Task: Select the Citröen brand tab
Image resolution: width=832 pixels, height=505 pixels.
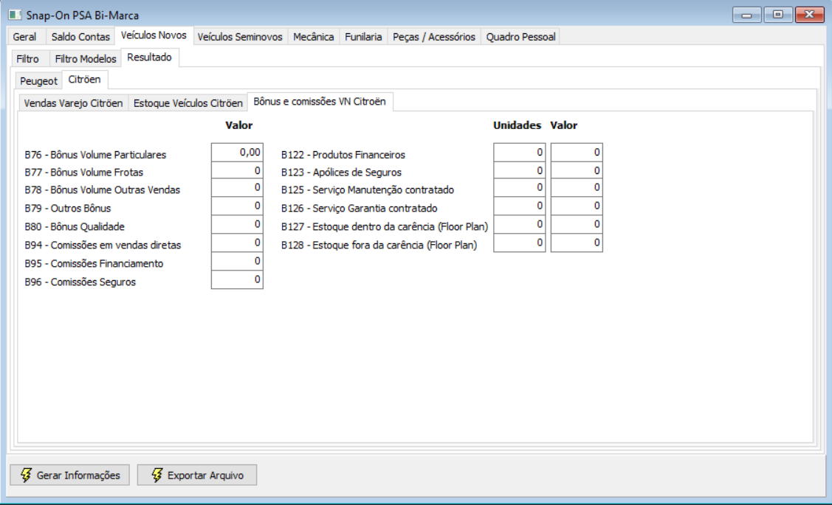Action: 84,80
